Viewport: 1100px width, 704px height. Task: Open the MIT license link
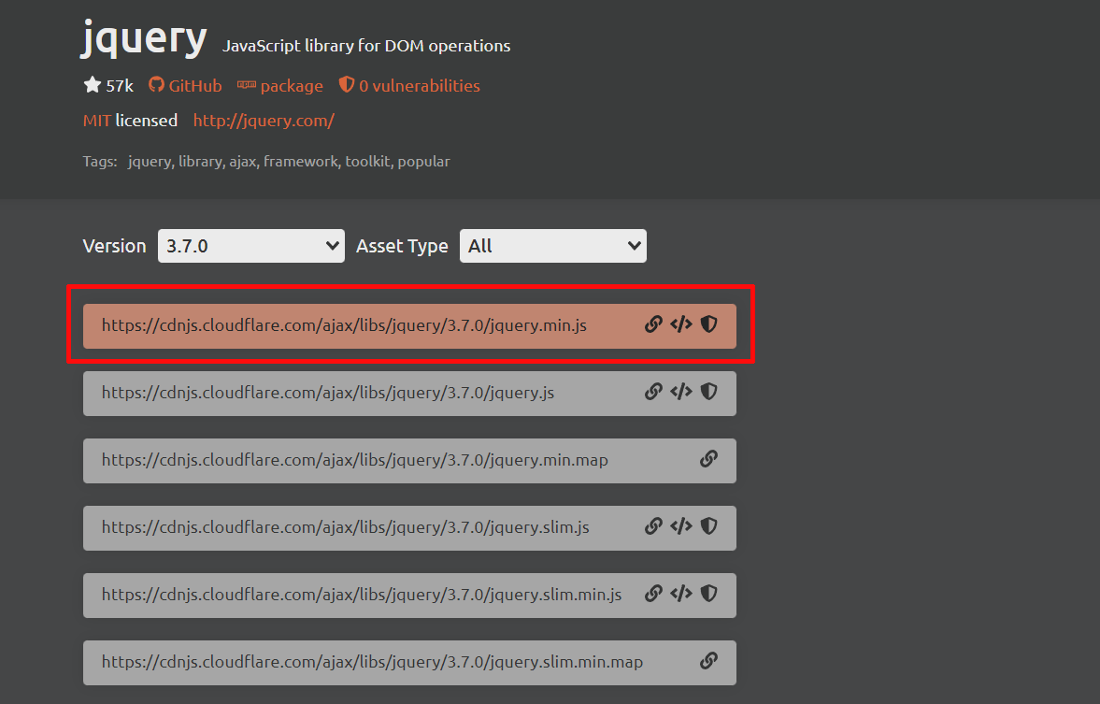point(97,121)
